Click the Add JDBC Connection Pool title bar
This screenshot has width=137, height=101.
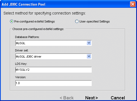point(65,4)
